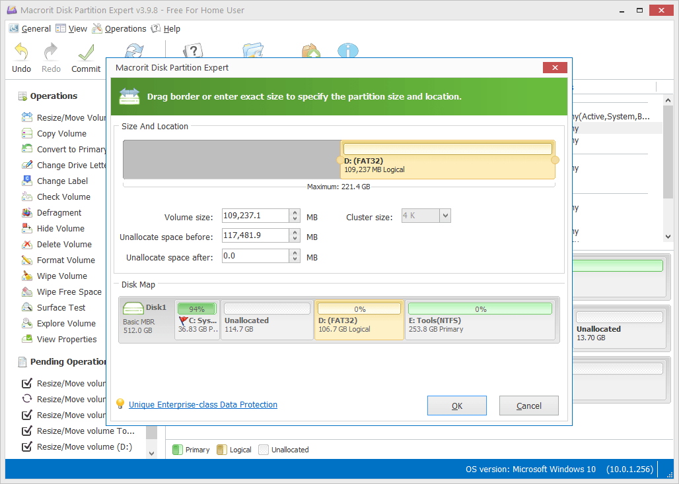Image resolution: width=679 pixels, height=484 pixels.
Task: Click scroll-down arrow of partition list
Action: click(x=668, y=236)
